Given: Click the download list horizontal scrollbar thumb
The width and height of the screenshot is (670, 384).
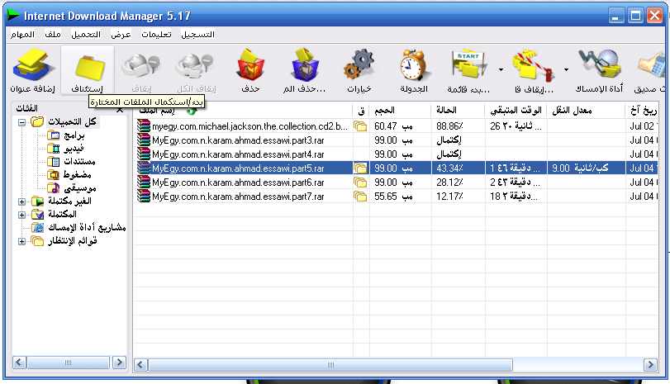Looking at the screenshot, I should pyautogui.click(x=330, y=365).
